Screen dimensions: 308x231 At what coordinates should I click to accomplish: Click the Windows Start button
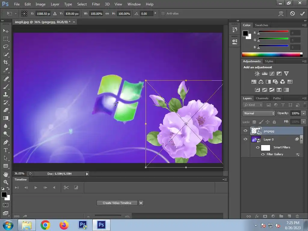(8, 225)
